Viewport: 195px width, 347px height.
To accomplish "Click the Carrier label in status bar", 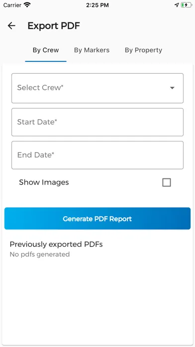I will click(12, 5).
